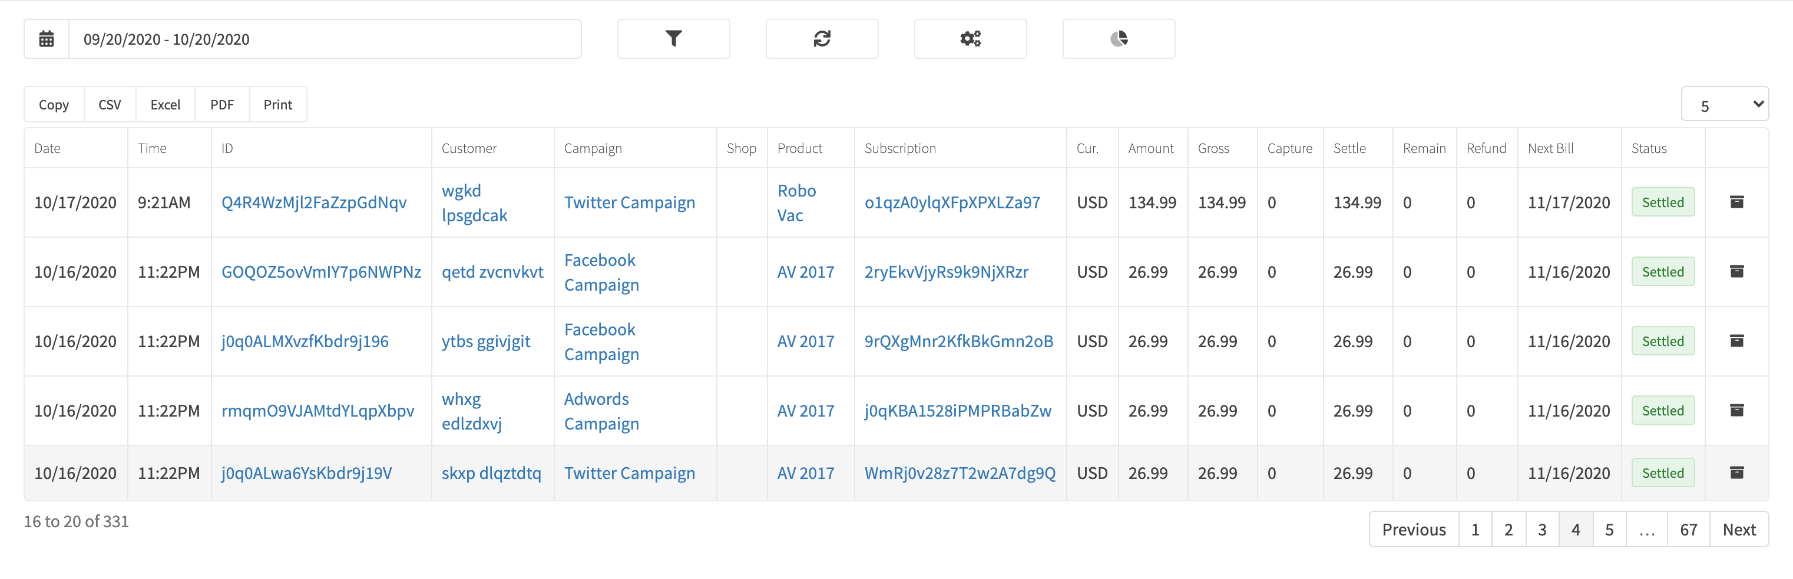Open customer wgkd lpsgdcak
This screenshot has width=1793, height=579.
pos(474,202)
